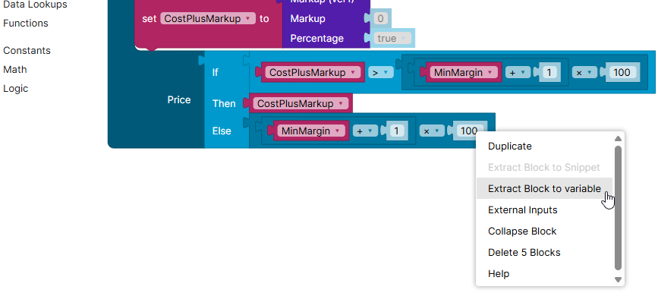Edit the value 1 in the Else row

397,131
